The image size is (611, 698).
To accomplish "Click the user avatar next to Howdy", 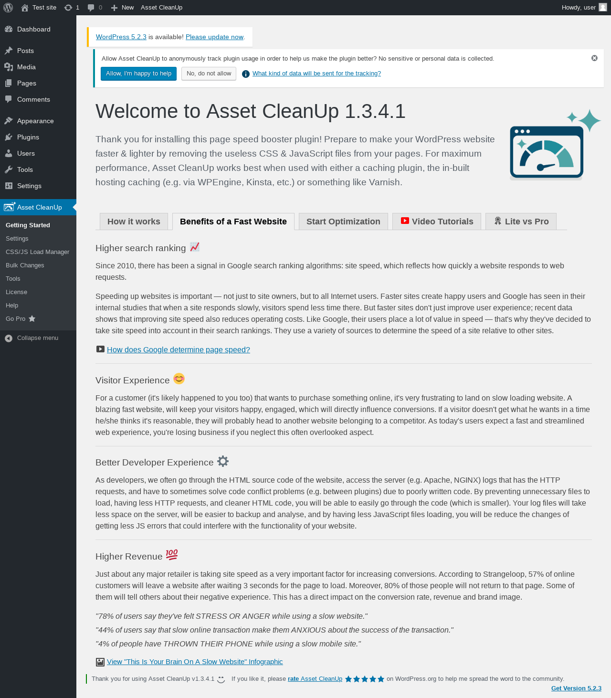I will point(603,7).
